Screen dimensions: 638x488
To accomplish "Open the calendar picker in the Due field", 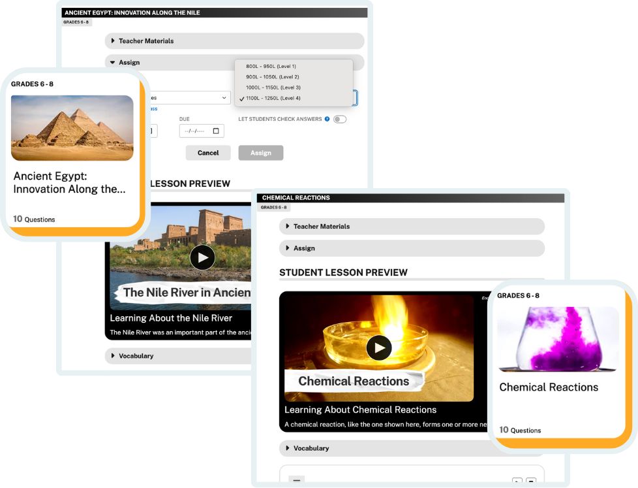I will 216,131.
